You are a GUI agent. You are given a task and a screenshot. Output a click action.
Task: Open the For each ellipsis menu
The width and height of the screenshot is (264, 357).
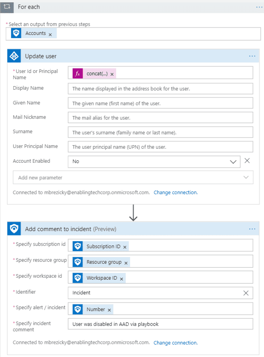click(259, 7)
